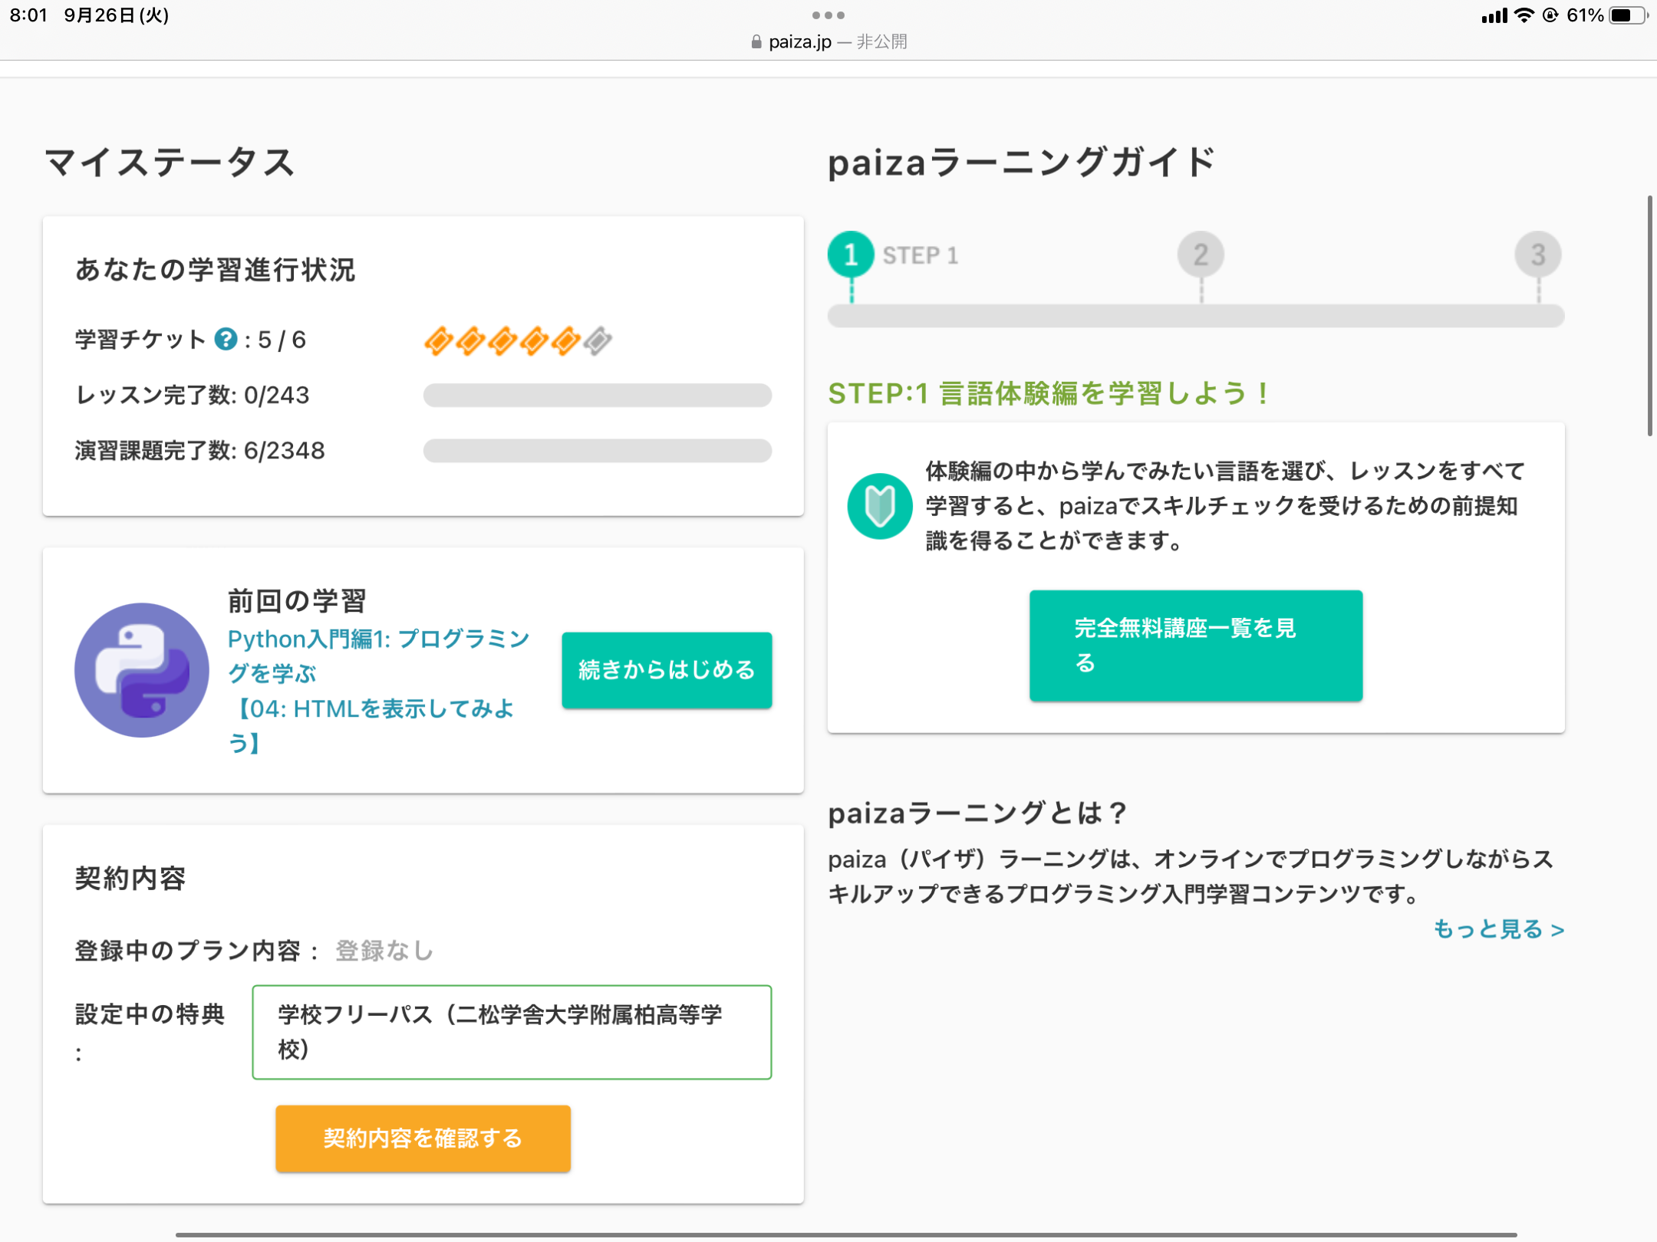Click paizaラーニングとは？ heading
This screenshot has width=1657, height=1242.
click(x=978, y=813)
